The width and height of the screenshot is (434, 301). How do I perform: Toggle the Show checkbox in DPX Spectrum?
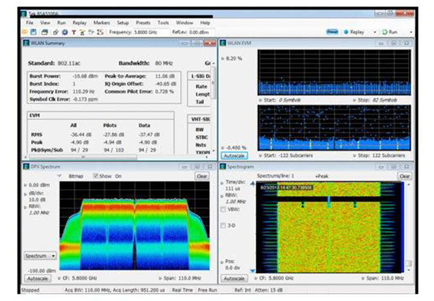[95, 176]
